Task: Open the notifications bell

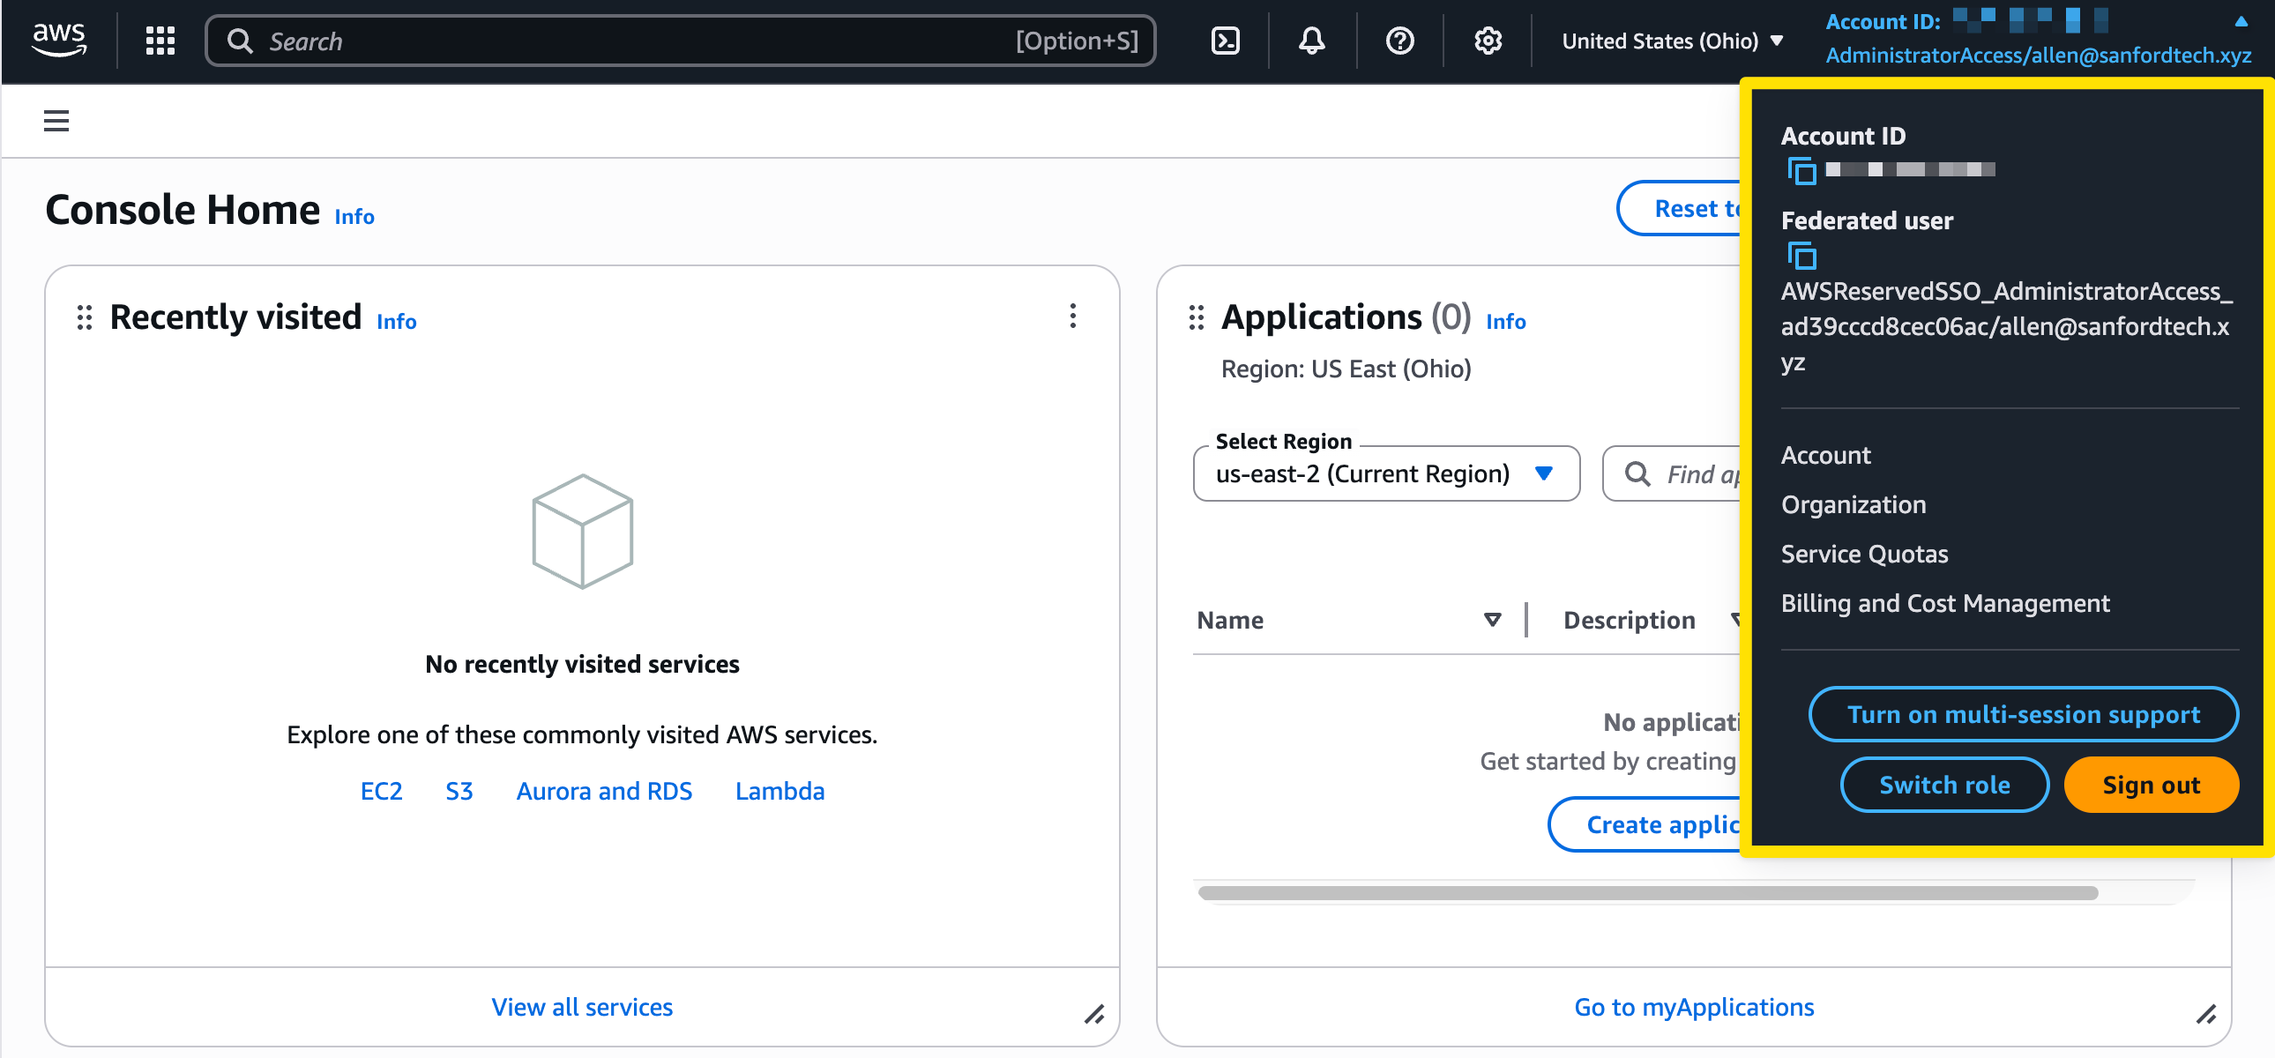Action: (x=1311, y=41)
